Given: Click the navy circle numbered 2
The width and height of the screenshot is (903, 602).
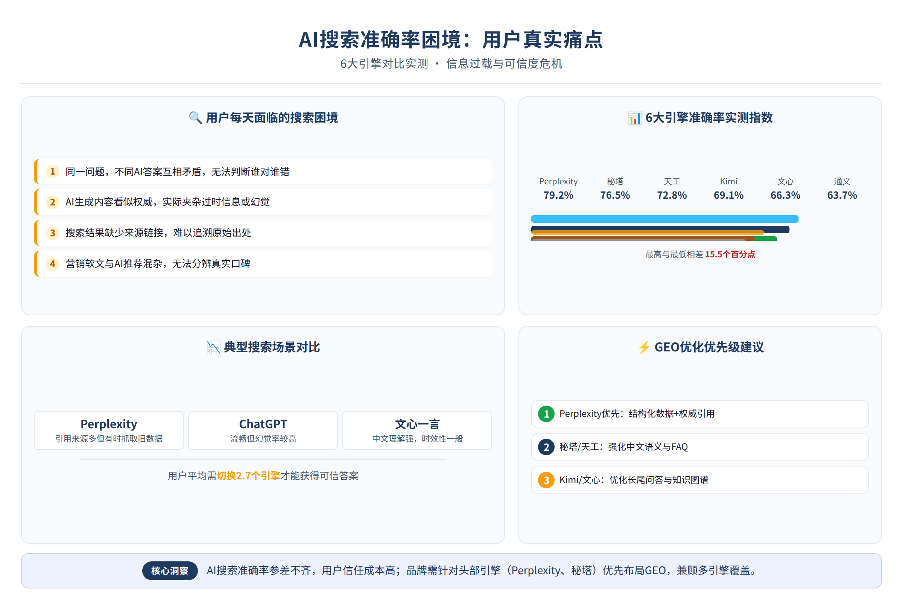Looking at the screenshot, I should pyautogui.click(x=546, y=447).
